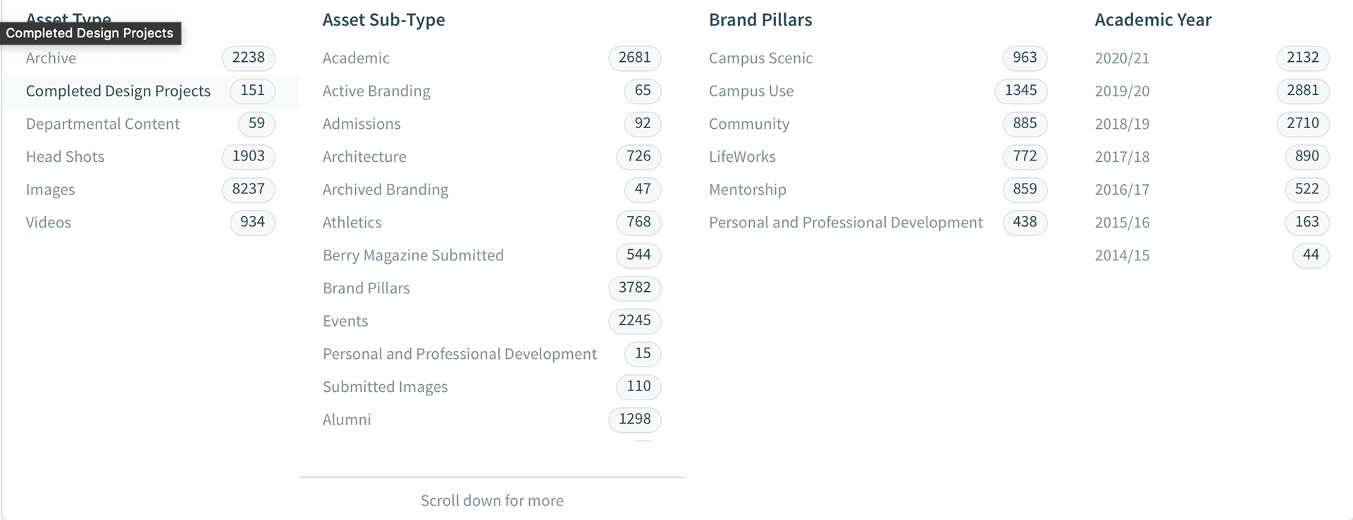Select academic year 2019/20

[x=1212, y=91]
